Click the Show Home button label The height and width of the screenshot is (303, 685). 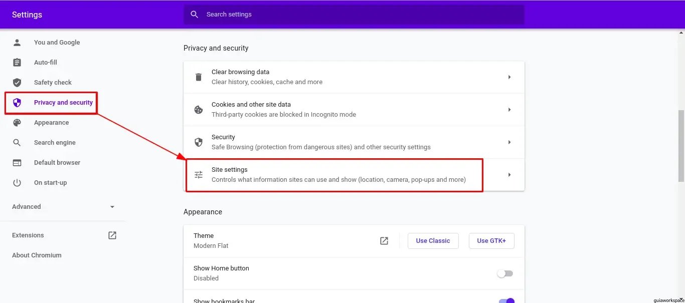point(221,268)
